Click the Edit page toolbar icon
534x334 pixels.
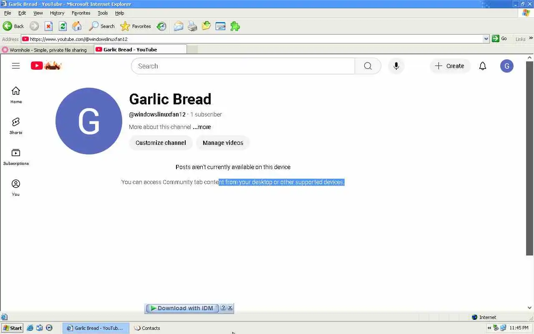coord(221,26)
